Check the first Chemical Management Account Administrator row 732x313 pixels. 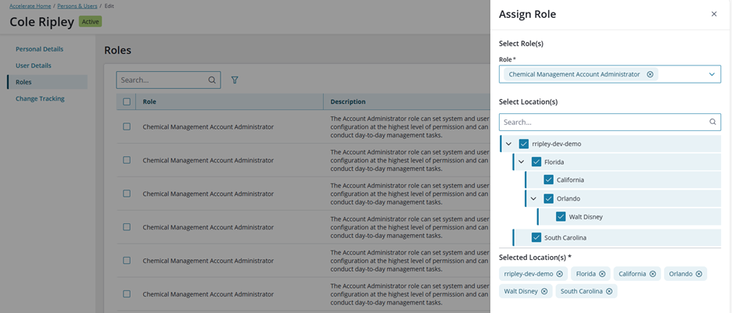[x=127, y=126]
